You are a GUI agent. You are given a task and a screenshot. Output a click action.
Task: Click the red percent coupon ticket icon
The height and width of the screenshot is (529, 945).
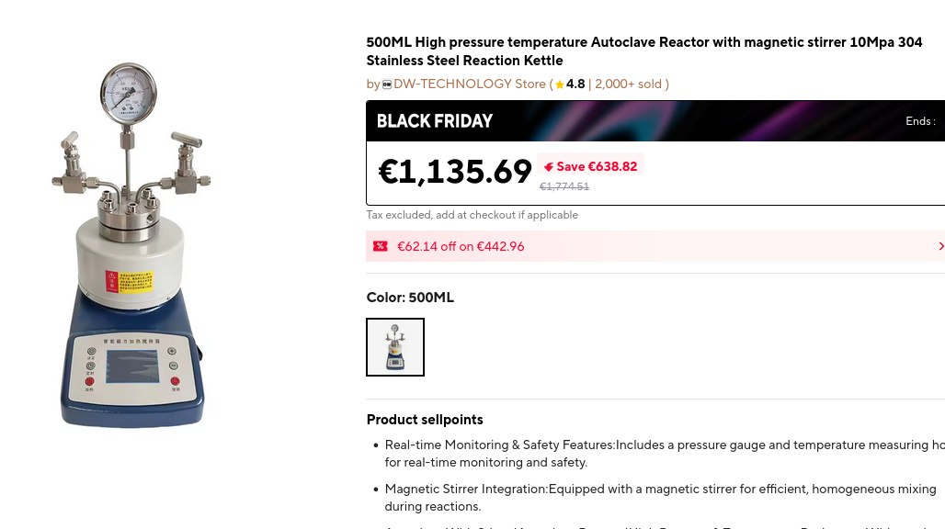click(x=380, y=246)
